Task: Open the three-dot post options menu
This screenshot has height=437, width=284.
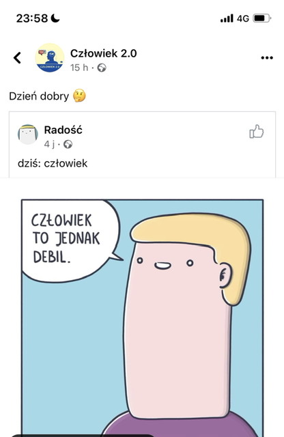Action: tap(267, 58)
